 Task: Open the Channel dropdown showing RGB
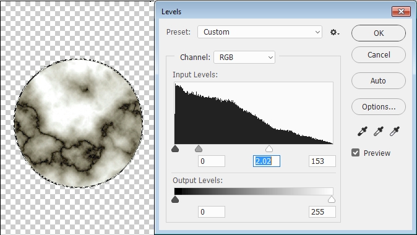click(x=244, y=57)
